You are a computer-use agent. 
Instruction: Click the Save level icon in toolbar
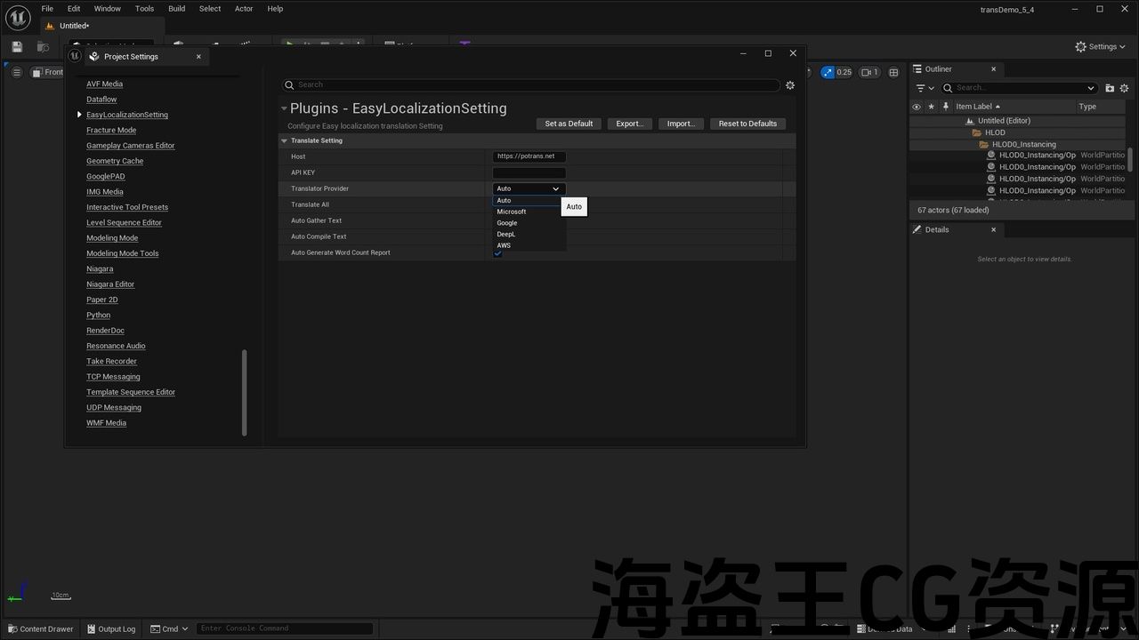coord(17,46)
